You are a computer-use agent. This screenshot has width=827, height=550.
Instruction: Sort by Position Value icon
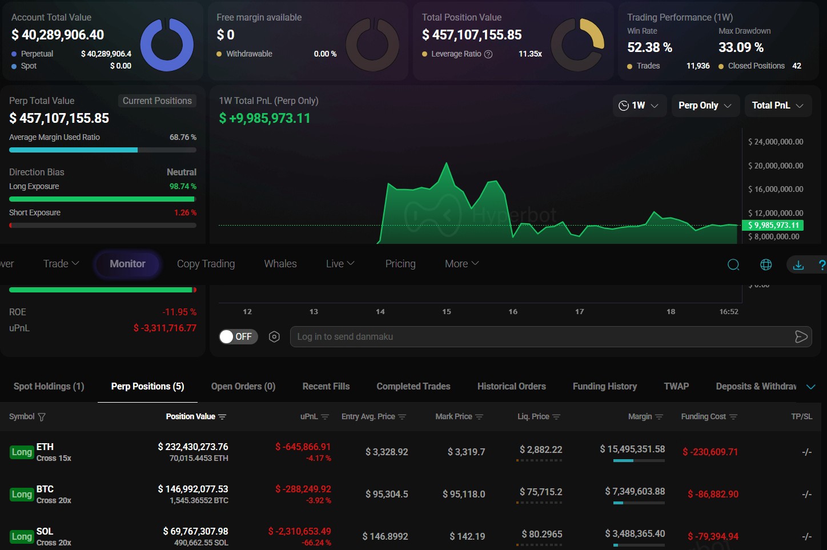coord(222,417)
